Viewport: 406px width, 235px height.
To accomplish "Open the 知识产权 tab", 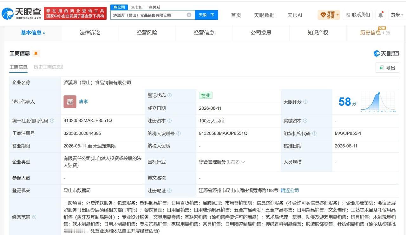I will point(318,33).
